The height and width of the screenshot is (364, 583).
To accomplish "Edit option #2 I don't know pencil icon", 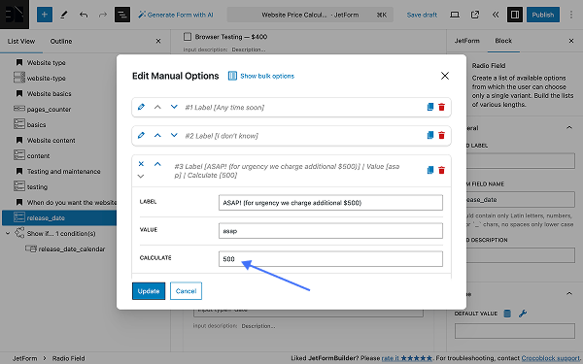I will [141, 135].
